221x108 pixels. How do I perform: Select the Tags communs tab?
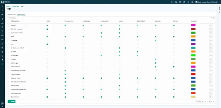click(21, 14)
